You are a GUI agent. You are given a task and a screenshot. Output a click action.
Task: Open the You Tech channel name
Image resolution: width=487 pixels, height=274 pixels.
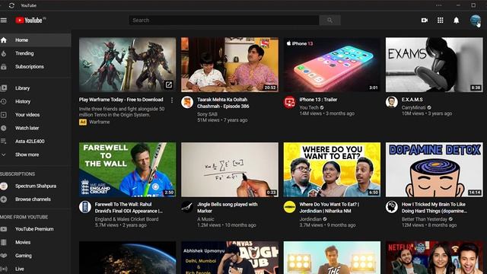tap(309, 107)
